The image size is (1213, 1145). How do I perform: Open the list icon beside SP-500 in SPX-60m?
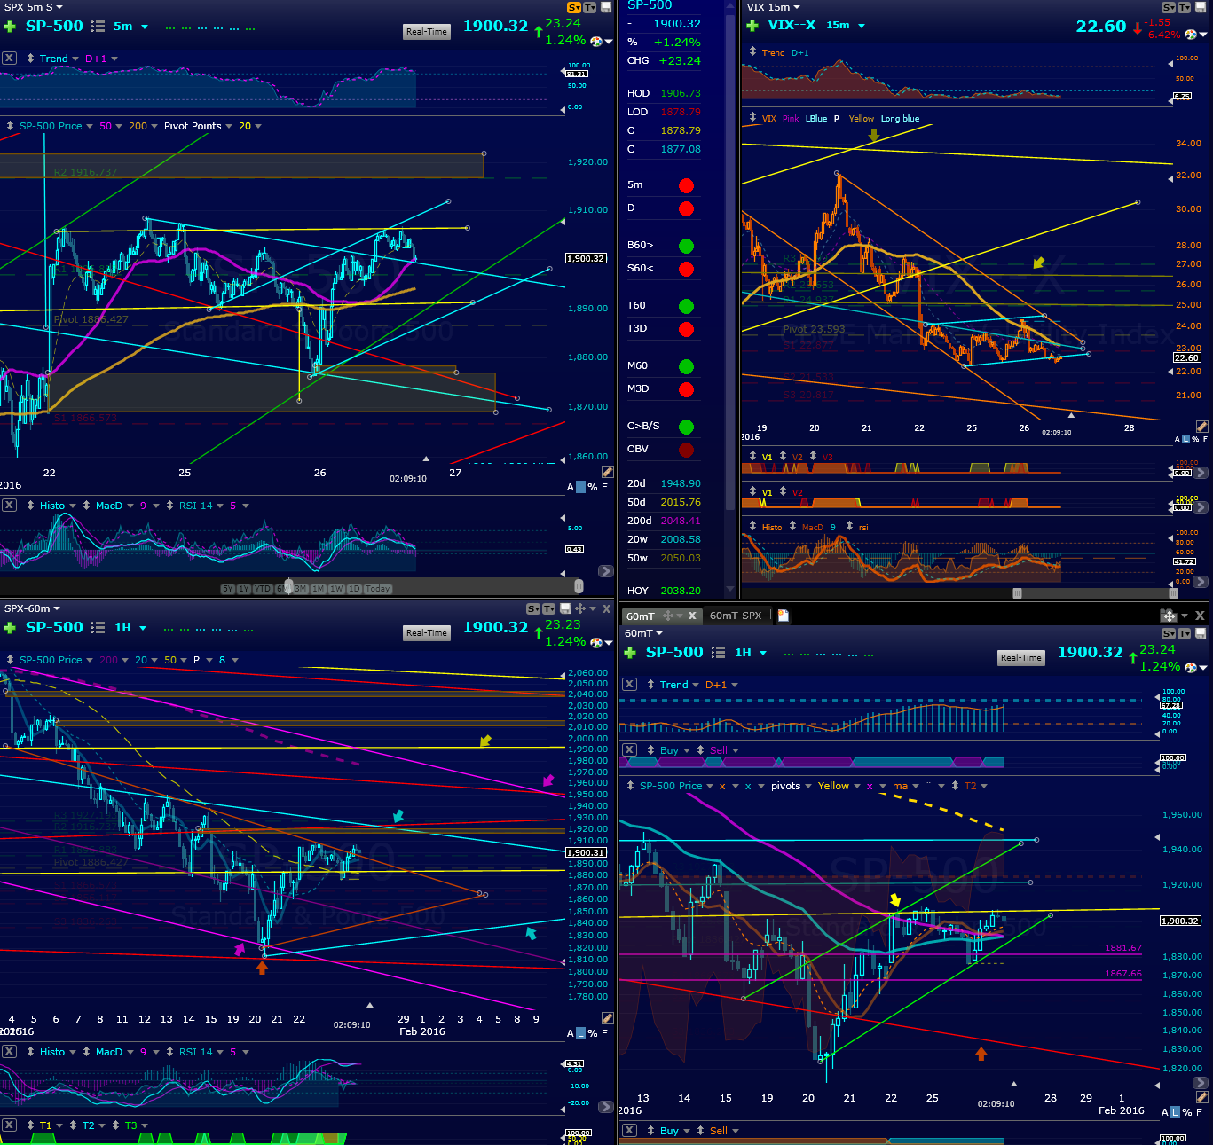pyautogui.click(x=98, y=628)
